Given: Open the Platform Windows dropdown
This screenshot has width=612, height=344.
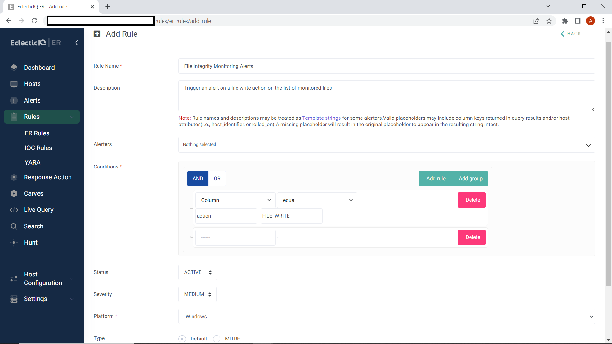Looking at the screenshot, I should pos(387,316).
